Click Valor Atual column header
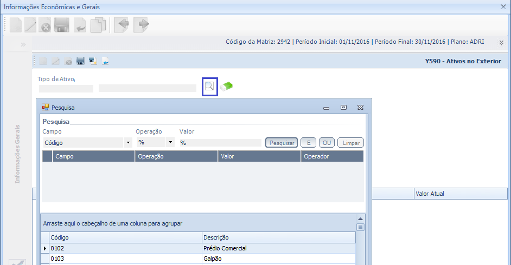The height and width of the screenshot is (265, 511). pos(461,194)
